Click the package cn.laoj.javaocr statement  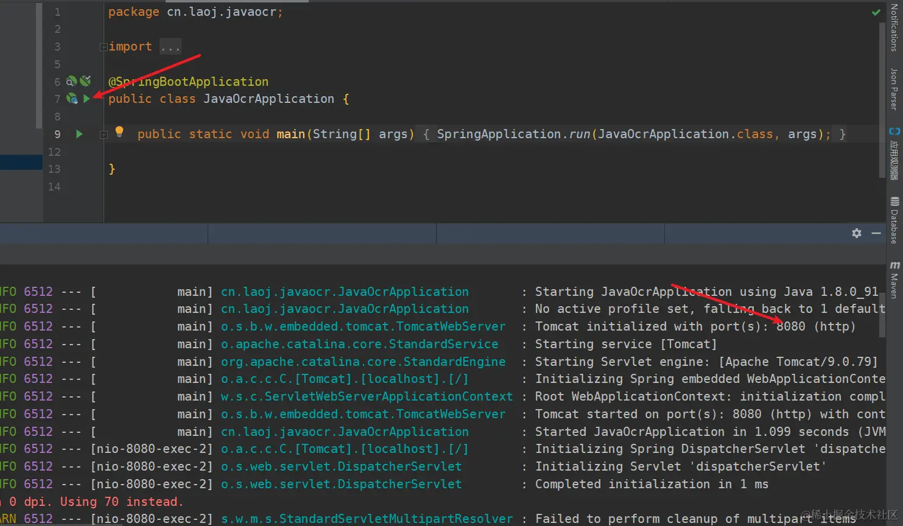point(195,12)
